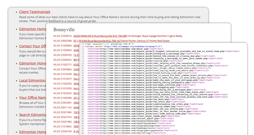Viewport: 254px width, 135px height.
Task: Select the calgarytownhouses sitemap line
Action: [131, 121]
